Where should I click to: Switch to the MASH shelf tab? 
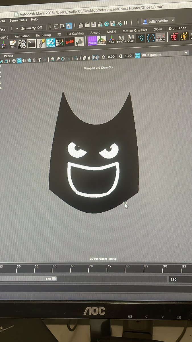[111, 32]
